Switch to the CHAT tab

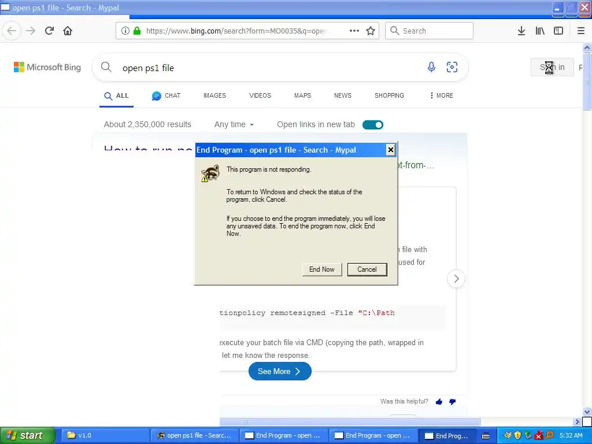(166, 96)
